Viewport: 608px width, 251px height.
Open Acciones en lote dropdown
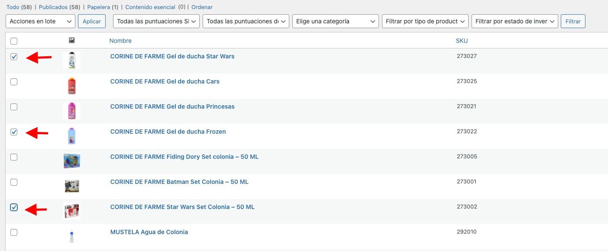40,21
